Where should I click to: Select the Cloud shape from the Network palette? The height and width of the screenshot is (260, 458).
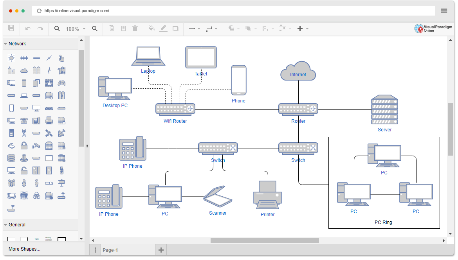point(24,70)
